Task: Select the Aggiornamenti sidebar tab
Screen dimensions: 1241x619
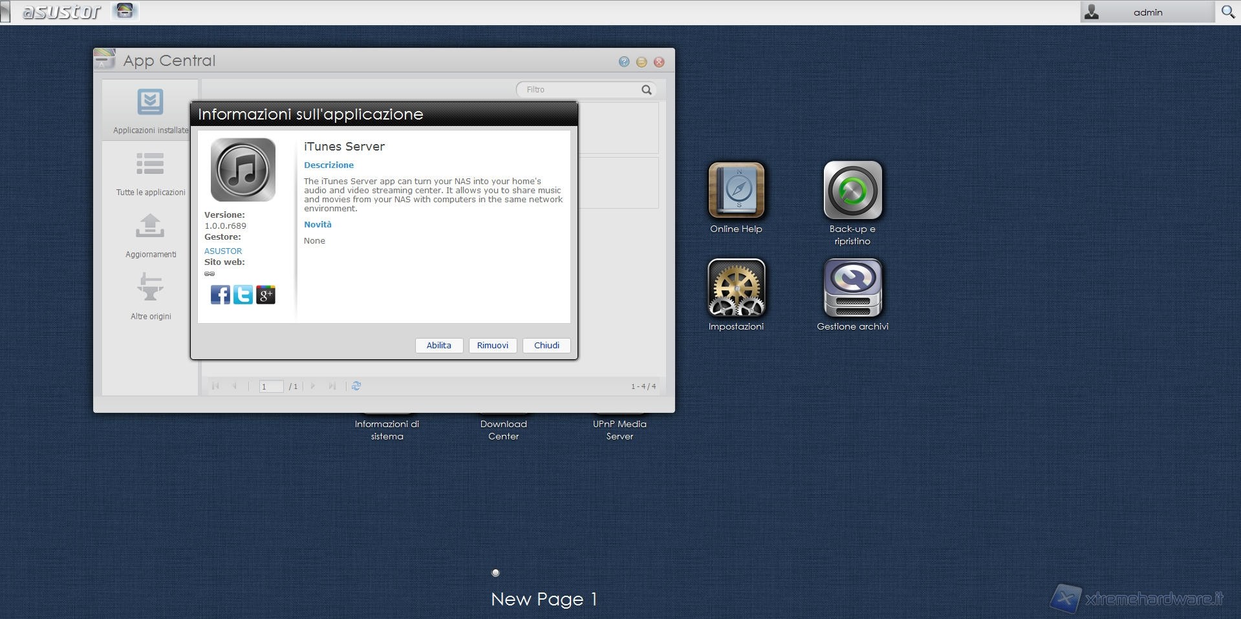Action: pos(150,235)
